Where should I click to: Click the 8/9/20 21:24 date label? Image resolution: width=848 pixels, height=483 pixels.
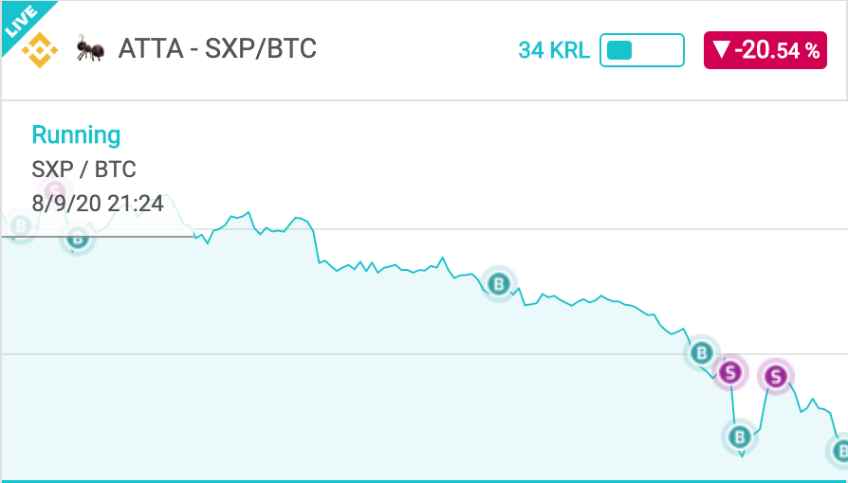[98, 204]
